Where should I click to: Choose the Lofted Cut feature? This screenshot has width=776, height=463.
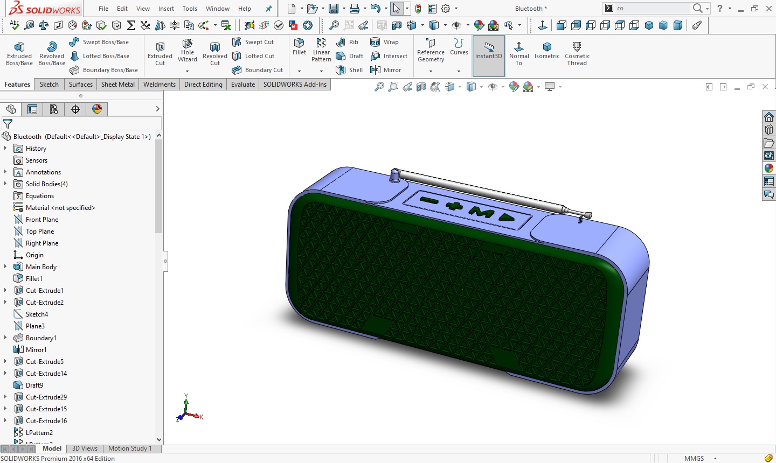pos(253,56)
